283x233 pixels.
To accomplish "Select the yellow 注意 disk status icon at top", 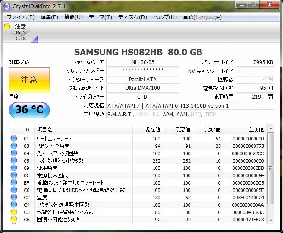I will click(7, 27).
